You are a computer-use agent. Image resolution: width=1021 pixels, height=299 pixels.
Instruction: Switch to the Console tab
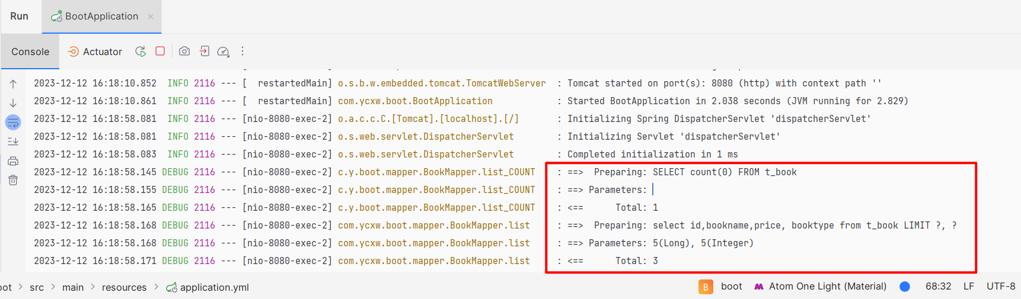tap(30, 52)
